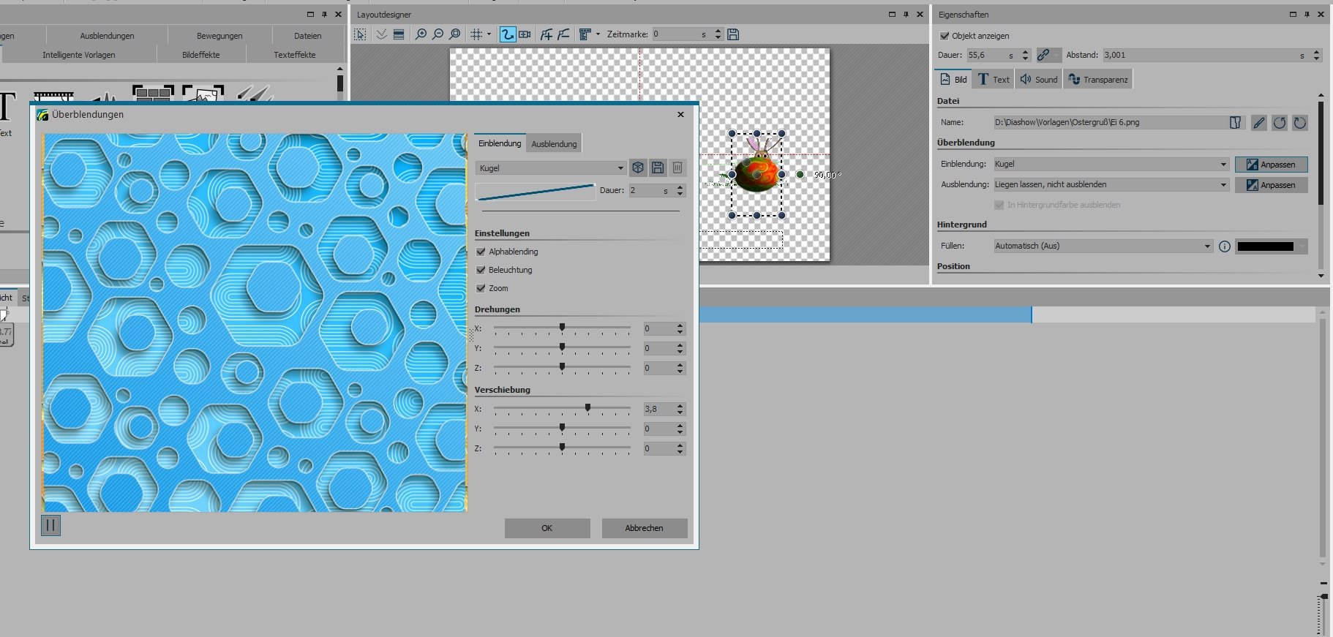Uncheck the Alphablending checkbox
This screenshot has width=1333, height=637.
pos(481,252)
